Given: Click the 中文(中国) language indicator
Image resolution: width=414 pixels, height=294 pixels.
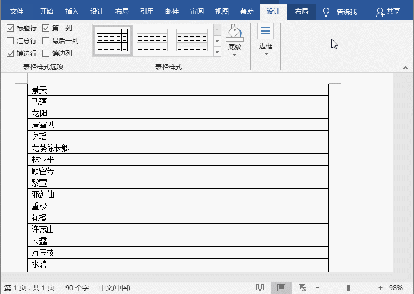Looking at the screenshot, I should [x=114, y=288].
